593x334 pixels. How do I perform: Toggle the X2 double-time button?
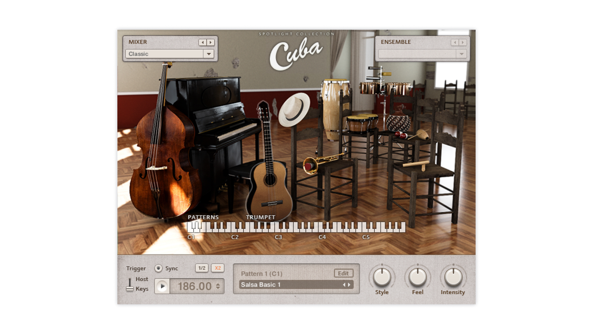coord(218,268)
